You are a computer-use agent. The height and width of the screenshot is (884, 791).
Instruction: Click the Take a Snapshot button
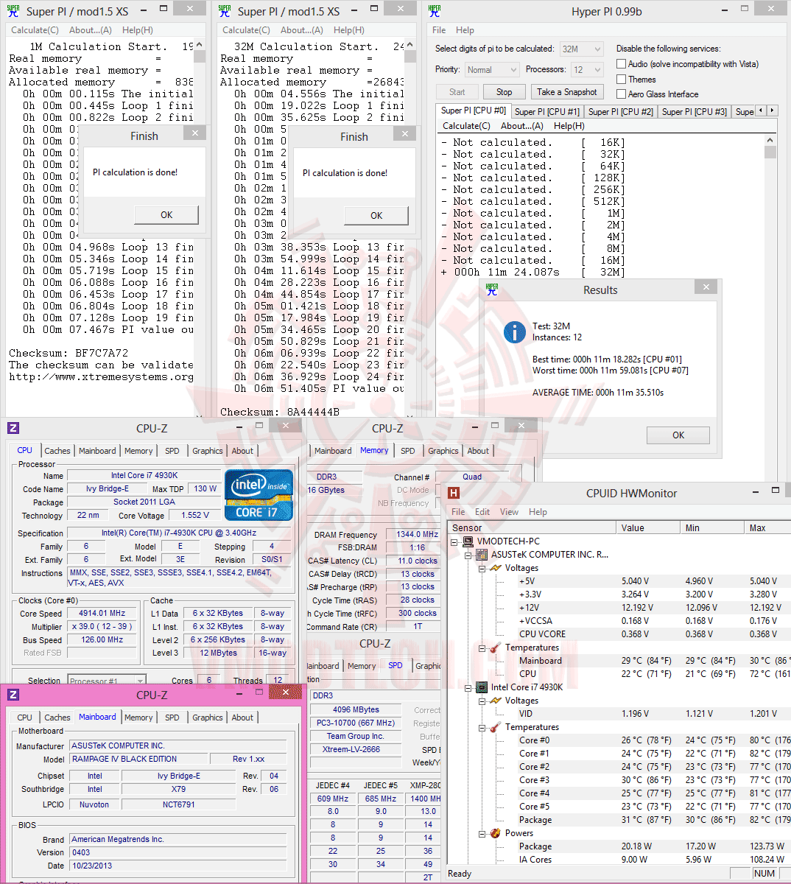[x=567, y=92]
